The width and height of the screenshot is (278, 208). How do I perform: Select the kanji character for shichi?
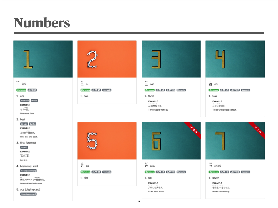(210, 166)
